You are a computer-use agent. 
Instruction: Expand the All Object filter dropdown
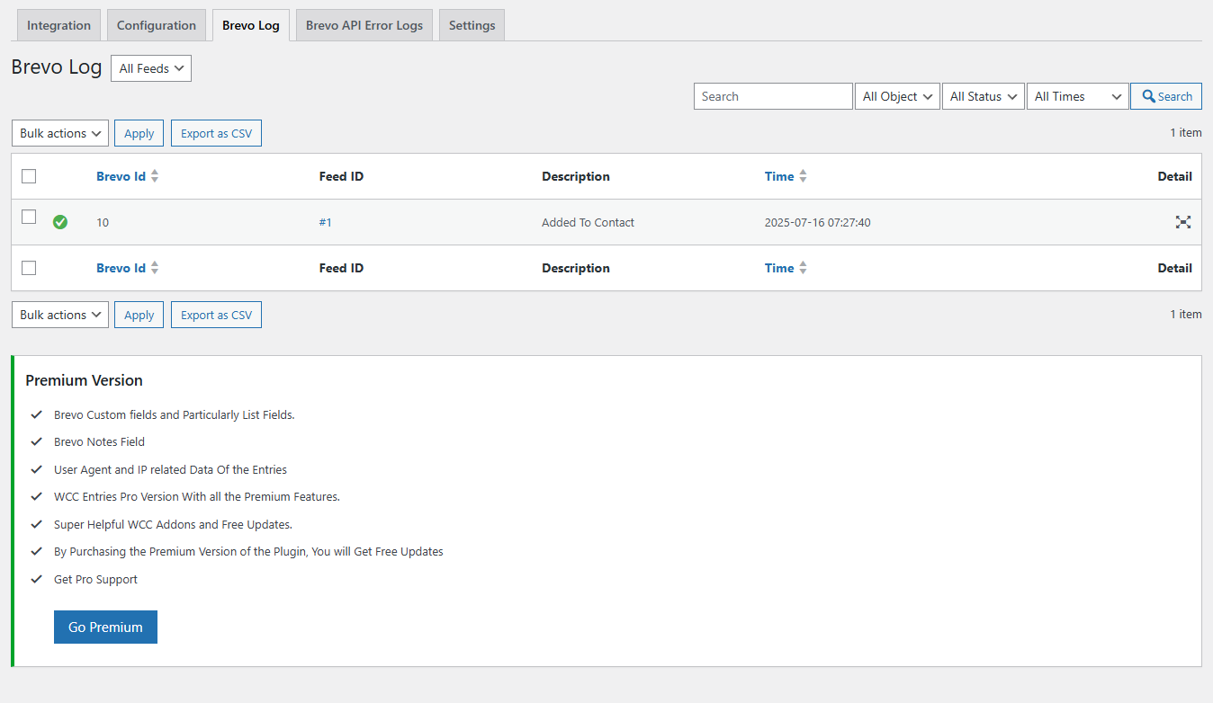897,96
